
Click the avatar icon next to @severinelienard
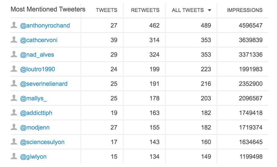point(14,83)
